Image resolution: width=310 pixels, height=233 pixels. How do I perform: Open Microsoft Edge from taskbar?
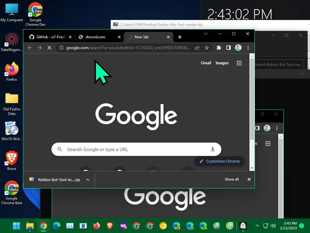coord(57,226)
